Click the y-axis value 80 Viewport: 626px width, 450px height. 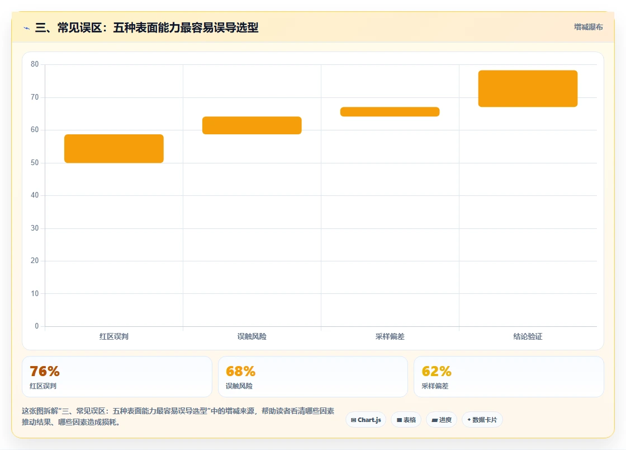point(35,64)
